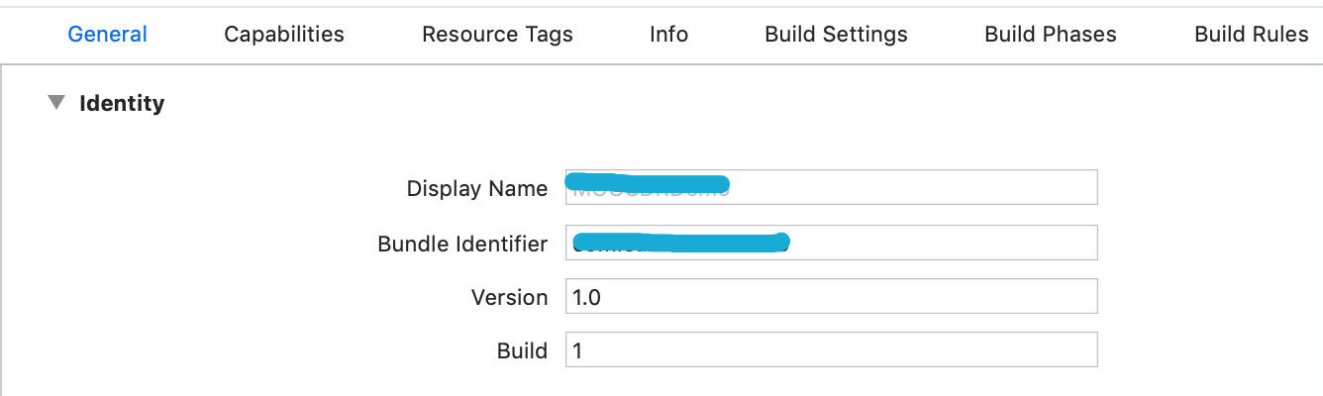This screenshot has width=1323, height=396.
Task: Click into the Version field
Action: pyautogui.click(x=832, y=296)
